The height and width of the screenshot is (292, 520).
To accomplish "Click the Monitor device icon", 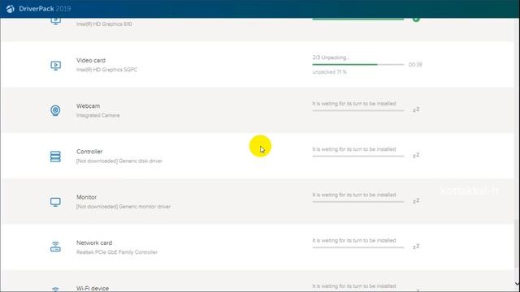I will (x=55, y=202).
